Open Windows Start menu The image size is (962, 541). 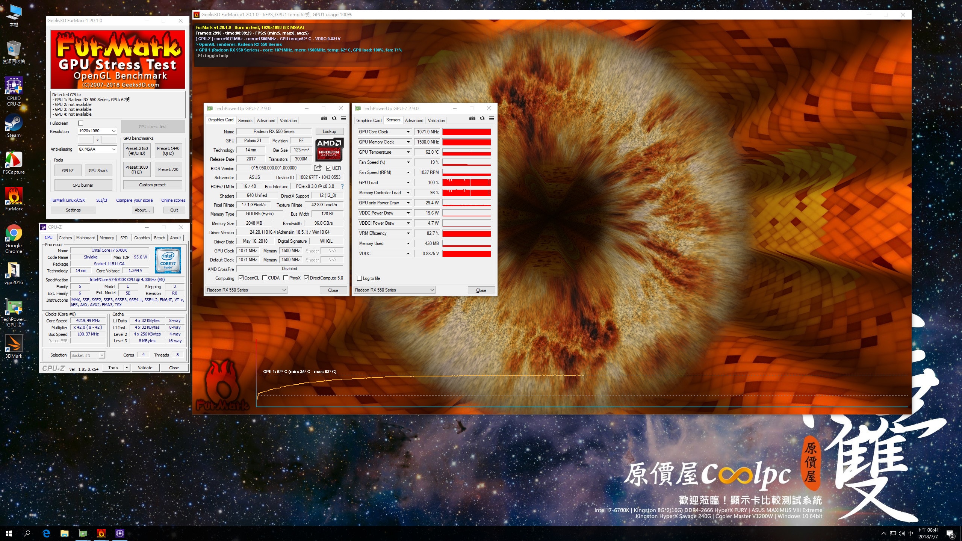(9, 533)
